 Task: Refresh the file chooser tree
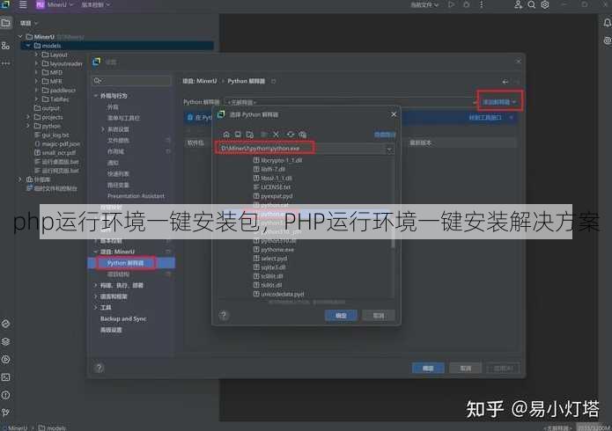(x=290, y=135)
